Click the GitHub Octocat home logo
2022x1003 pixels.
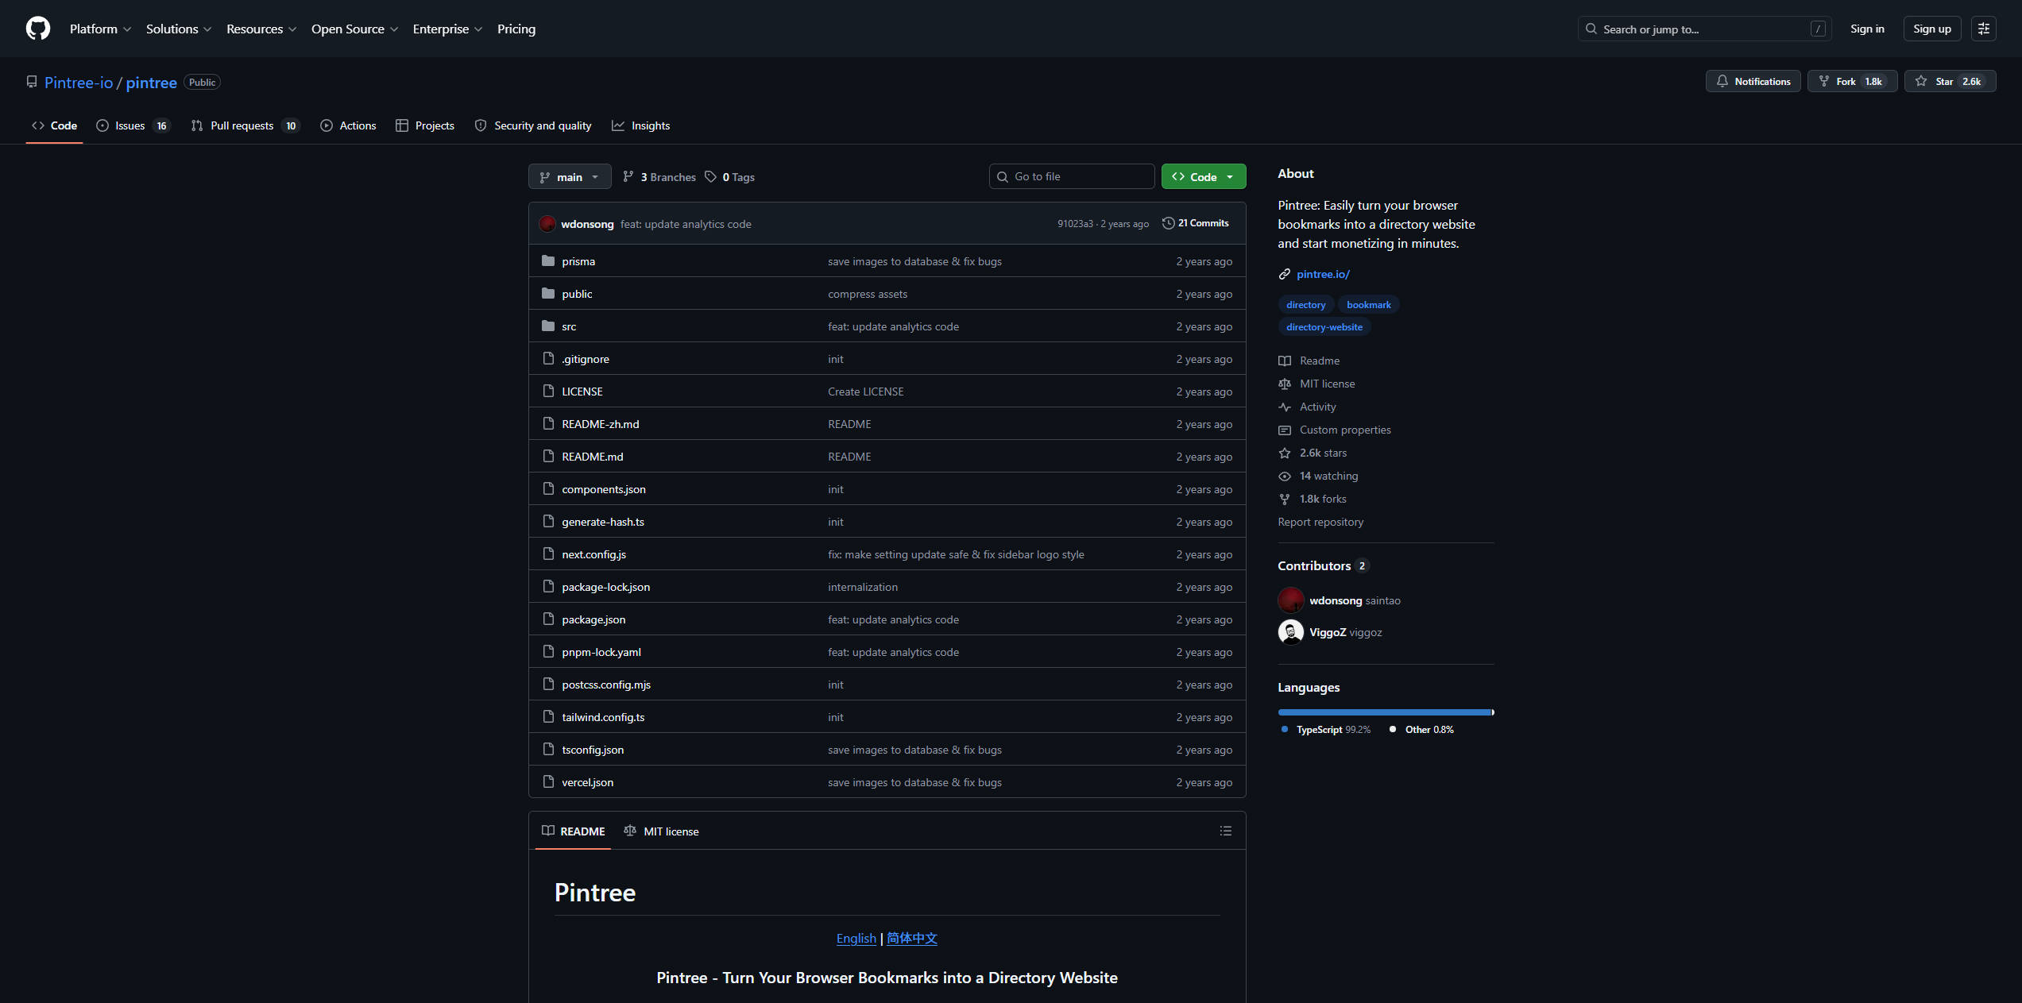tap(37, 29)
